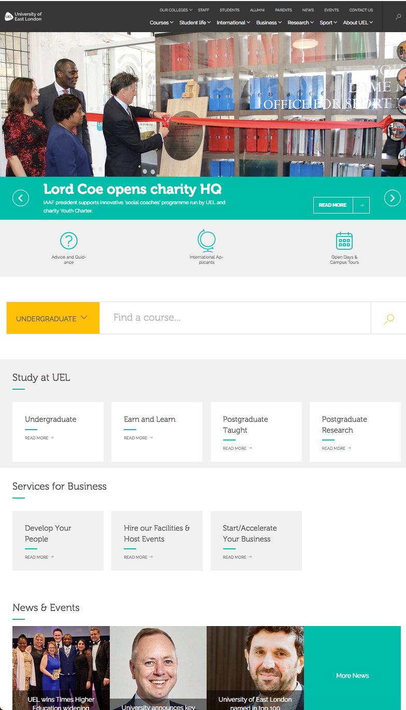The image size is (406, 710).
Task: Open Hire our Facilities & Host Events
Action: tap(157, 541)
